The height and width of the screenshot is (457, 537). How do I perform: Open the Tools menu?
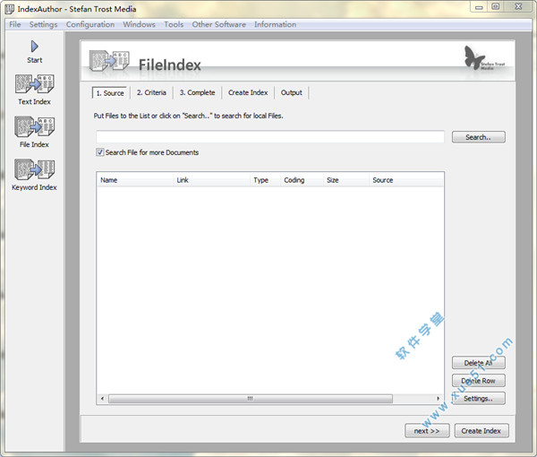[x=174, y=25]
